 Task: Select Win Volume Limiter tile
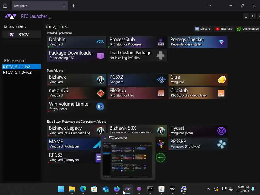tap(77, 107)
